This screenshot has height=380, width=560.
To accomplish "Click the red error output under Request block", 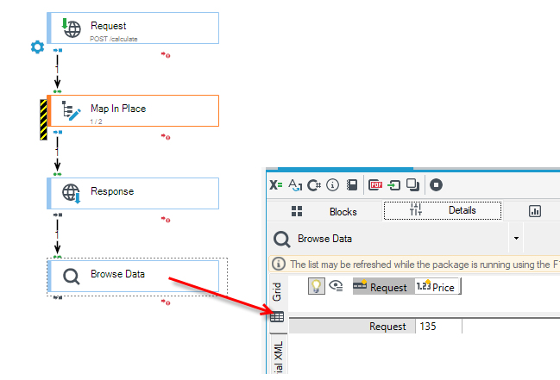I will point(166,55).
